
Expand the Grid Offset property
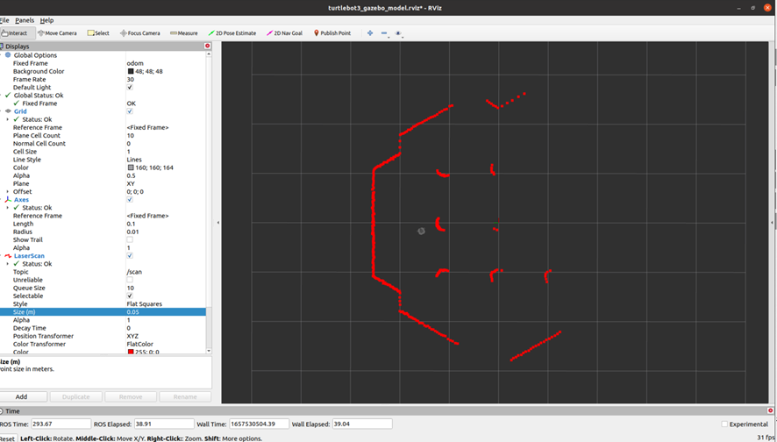[x=8, y=191]
